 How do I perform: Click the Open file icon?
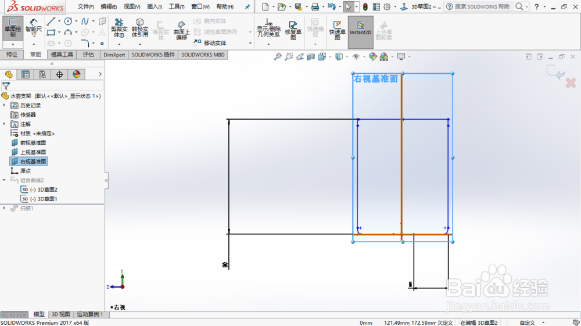point(282,6)
